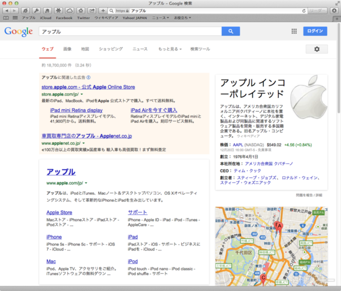341x291 pixels.
Task: Go to the home page icon
Action: (x=81, y=11)
